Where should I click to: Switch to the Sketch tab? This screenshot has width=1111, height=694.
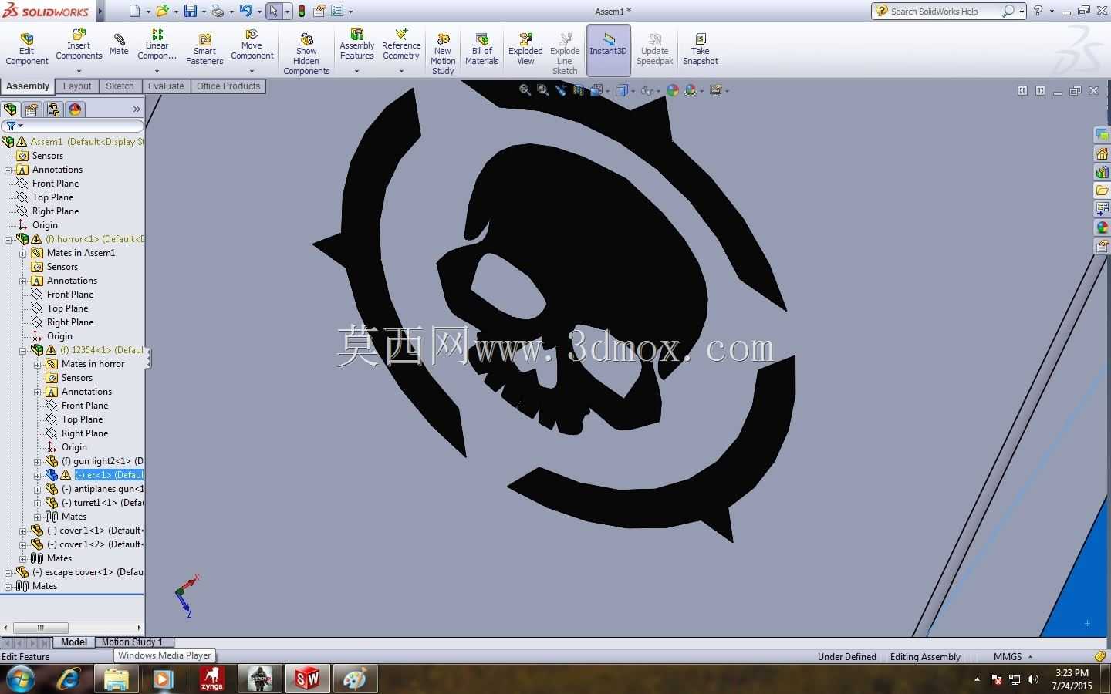click(120, 86)
